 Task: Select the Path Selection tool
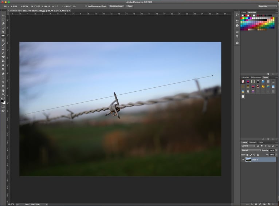pos(3,82)
